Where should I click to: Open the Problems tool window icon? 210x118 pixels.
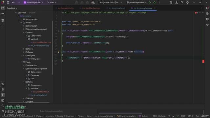click(3, 106)
